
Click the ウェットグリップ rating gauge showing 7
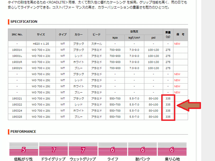pyautogui.click(x=83, y=149)
